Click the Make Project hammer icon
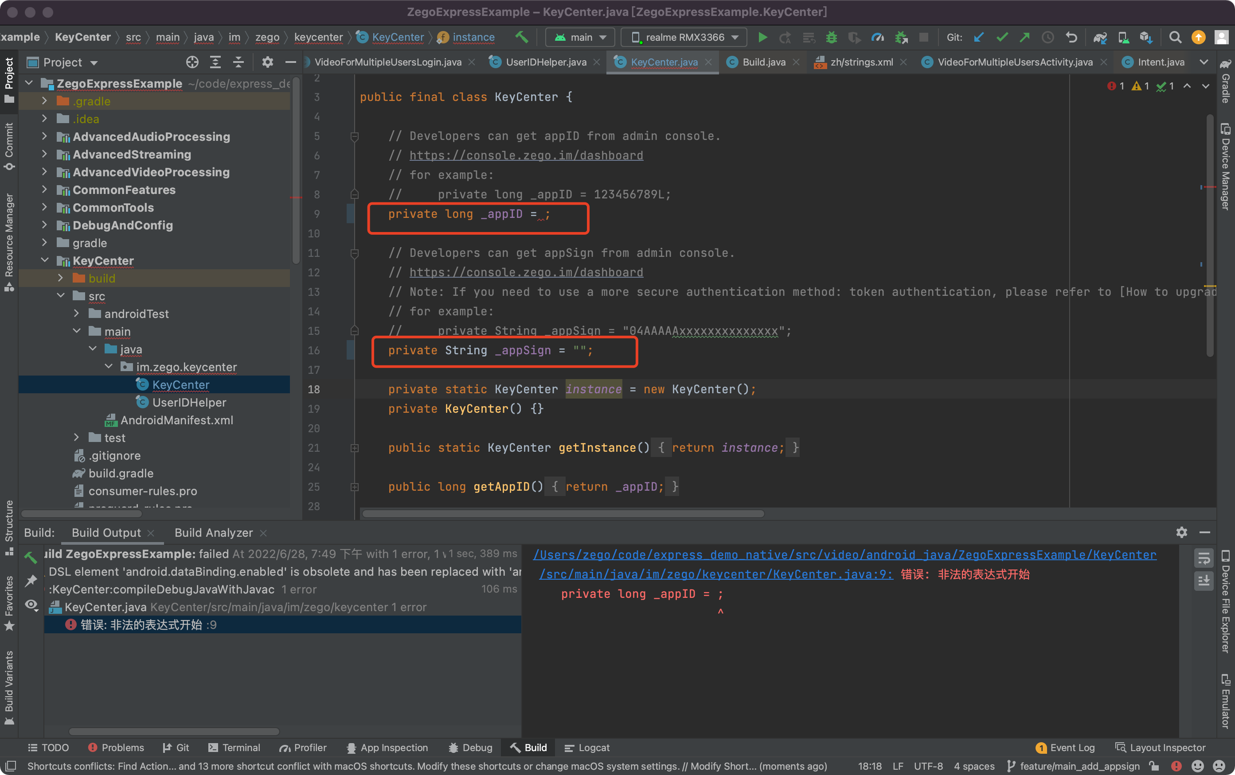The height and width of the screenshot is (775, 1235). coord(522,37)
